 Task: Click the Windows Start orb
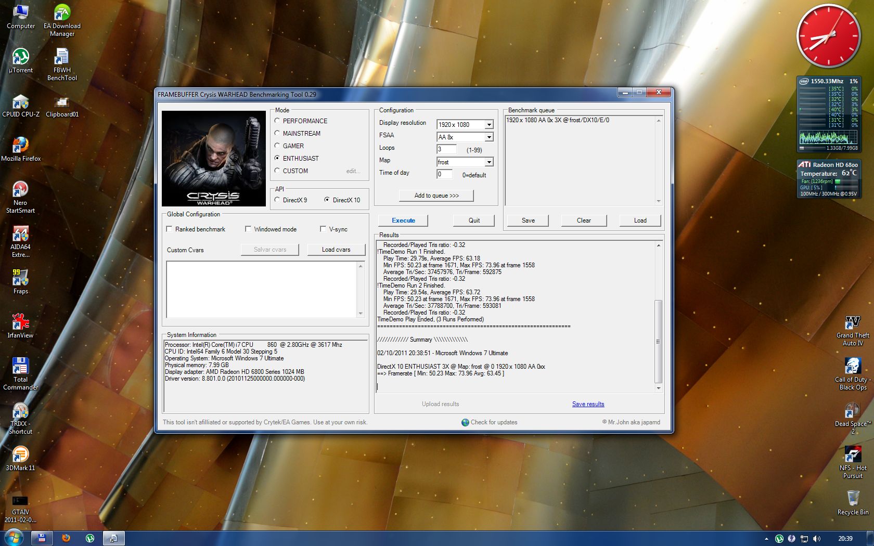click(13, 538)
